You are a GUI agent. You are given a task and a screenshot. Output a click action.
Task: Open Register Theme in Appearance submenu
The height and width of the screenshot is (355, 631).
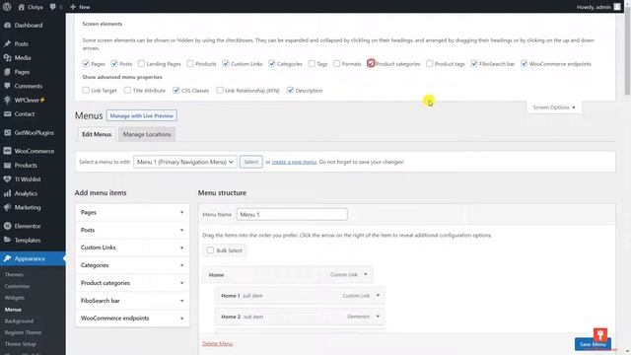23,332
